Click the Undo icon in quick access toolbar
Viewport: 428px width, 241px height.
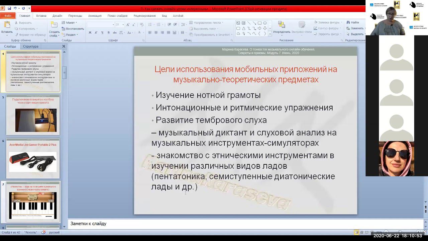pyautogui.click(x=15, y=8)
